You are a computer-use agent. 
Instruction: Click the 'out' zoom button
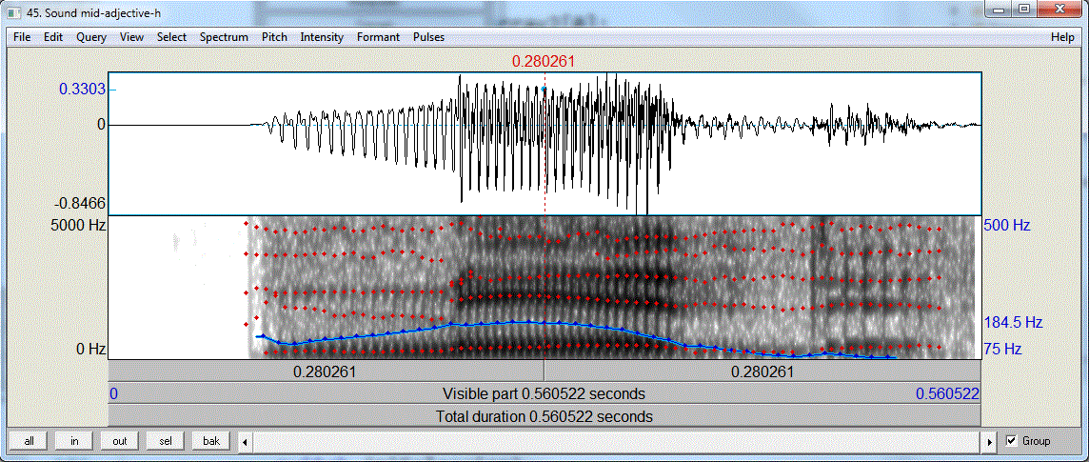coord(119,440)
